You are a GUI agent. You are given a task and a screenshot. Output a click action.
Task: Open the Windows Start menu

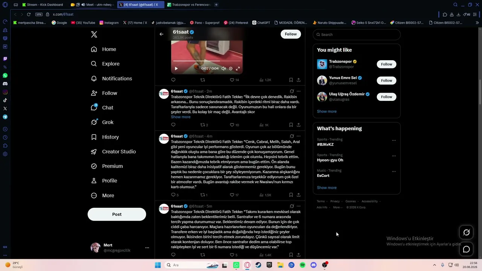tap(158, 265)
